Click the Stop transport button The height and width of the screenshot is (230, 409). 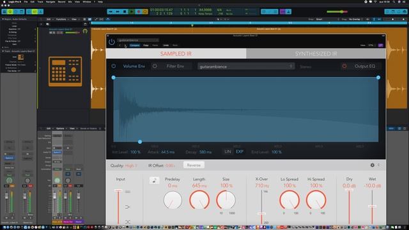coord(125,11)
